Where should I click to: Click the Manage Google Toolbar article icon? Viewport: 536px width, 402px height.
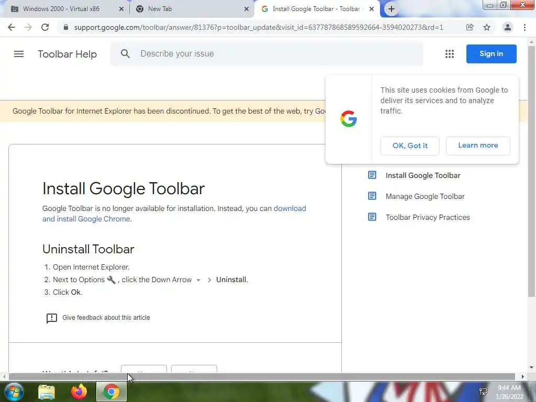[372, 196]
